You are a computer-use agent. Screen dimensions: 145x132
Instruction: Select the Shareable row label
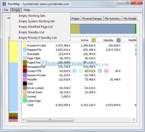coord(33,54)
